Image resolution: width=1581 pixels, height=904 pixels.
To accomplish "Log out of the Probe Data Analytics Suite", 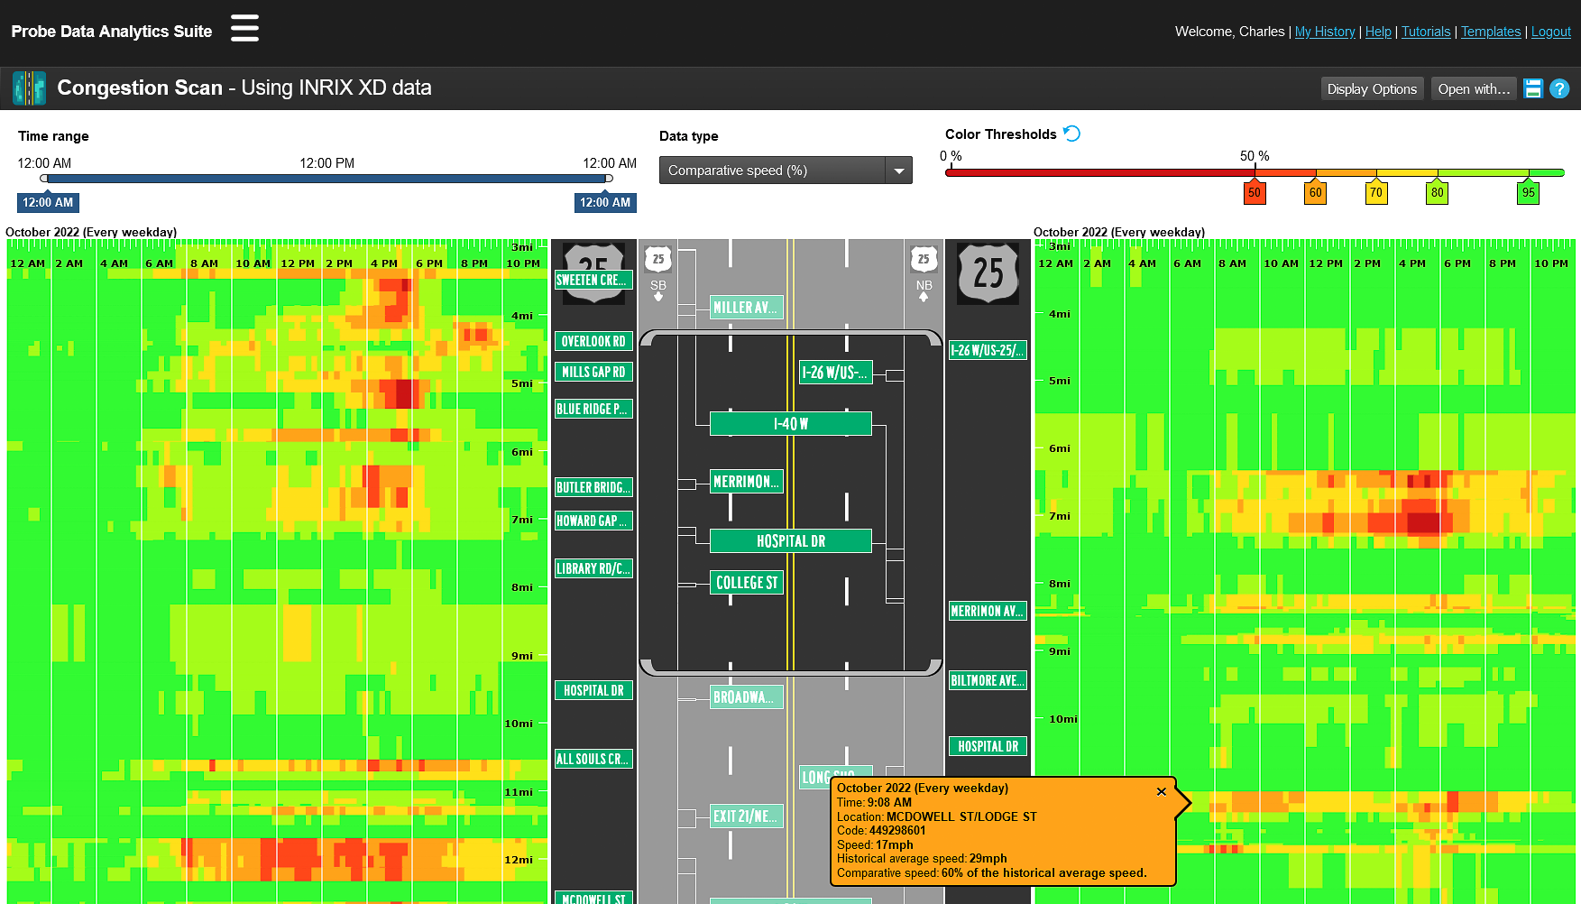I will click(1550, 32).
